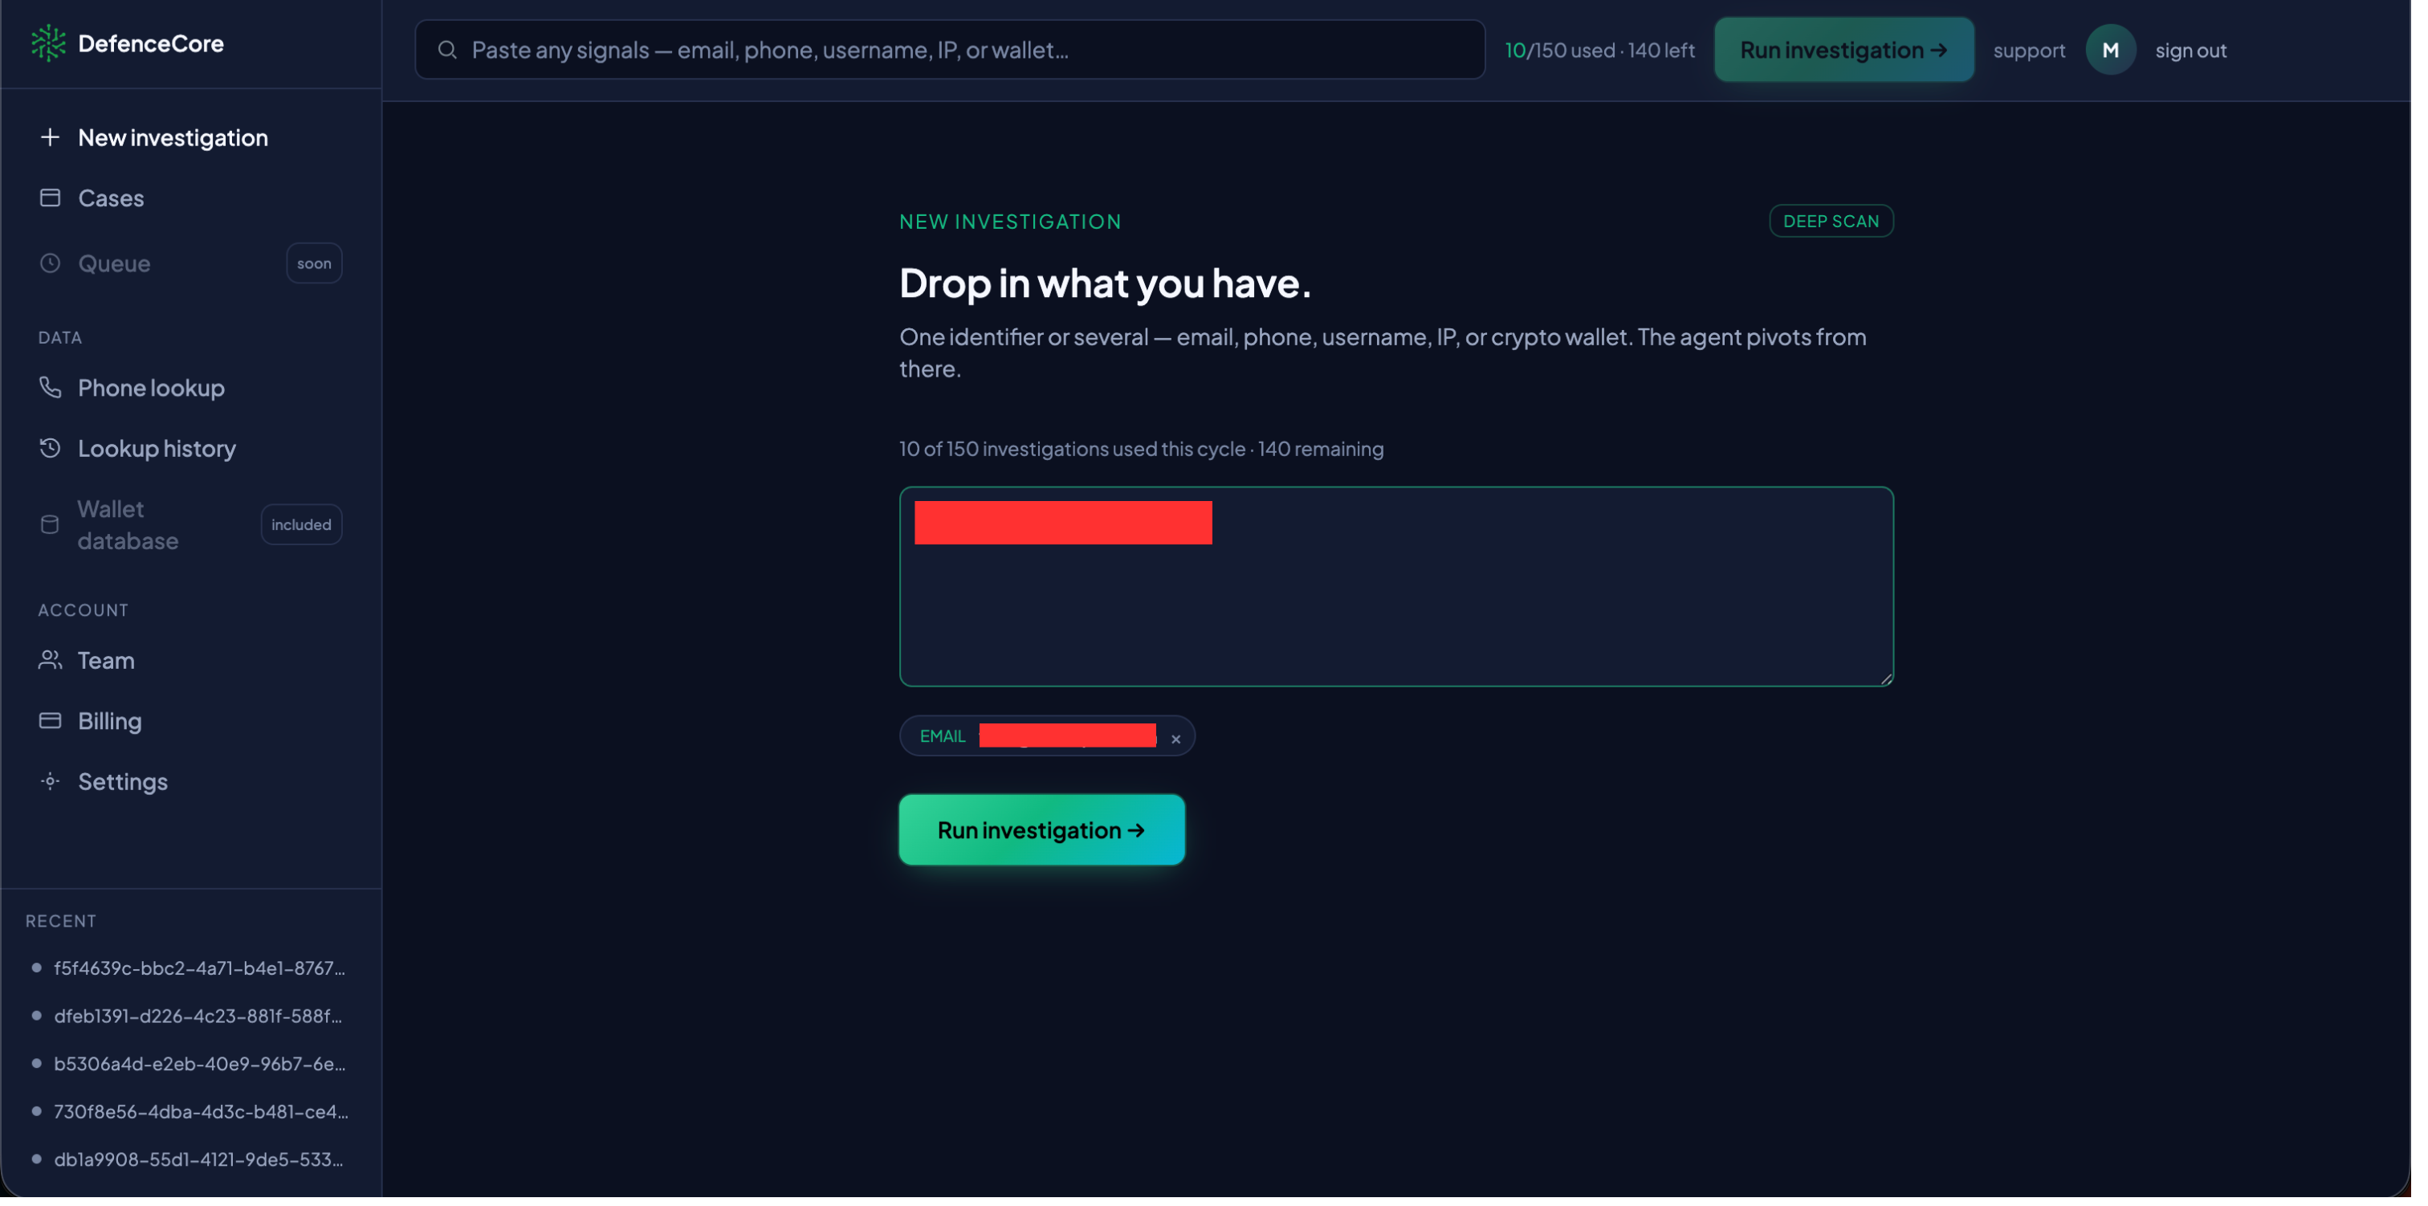Focus the top signals search field
The image size is (2428, 1206).
pos(957,50)
